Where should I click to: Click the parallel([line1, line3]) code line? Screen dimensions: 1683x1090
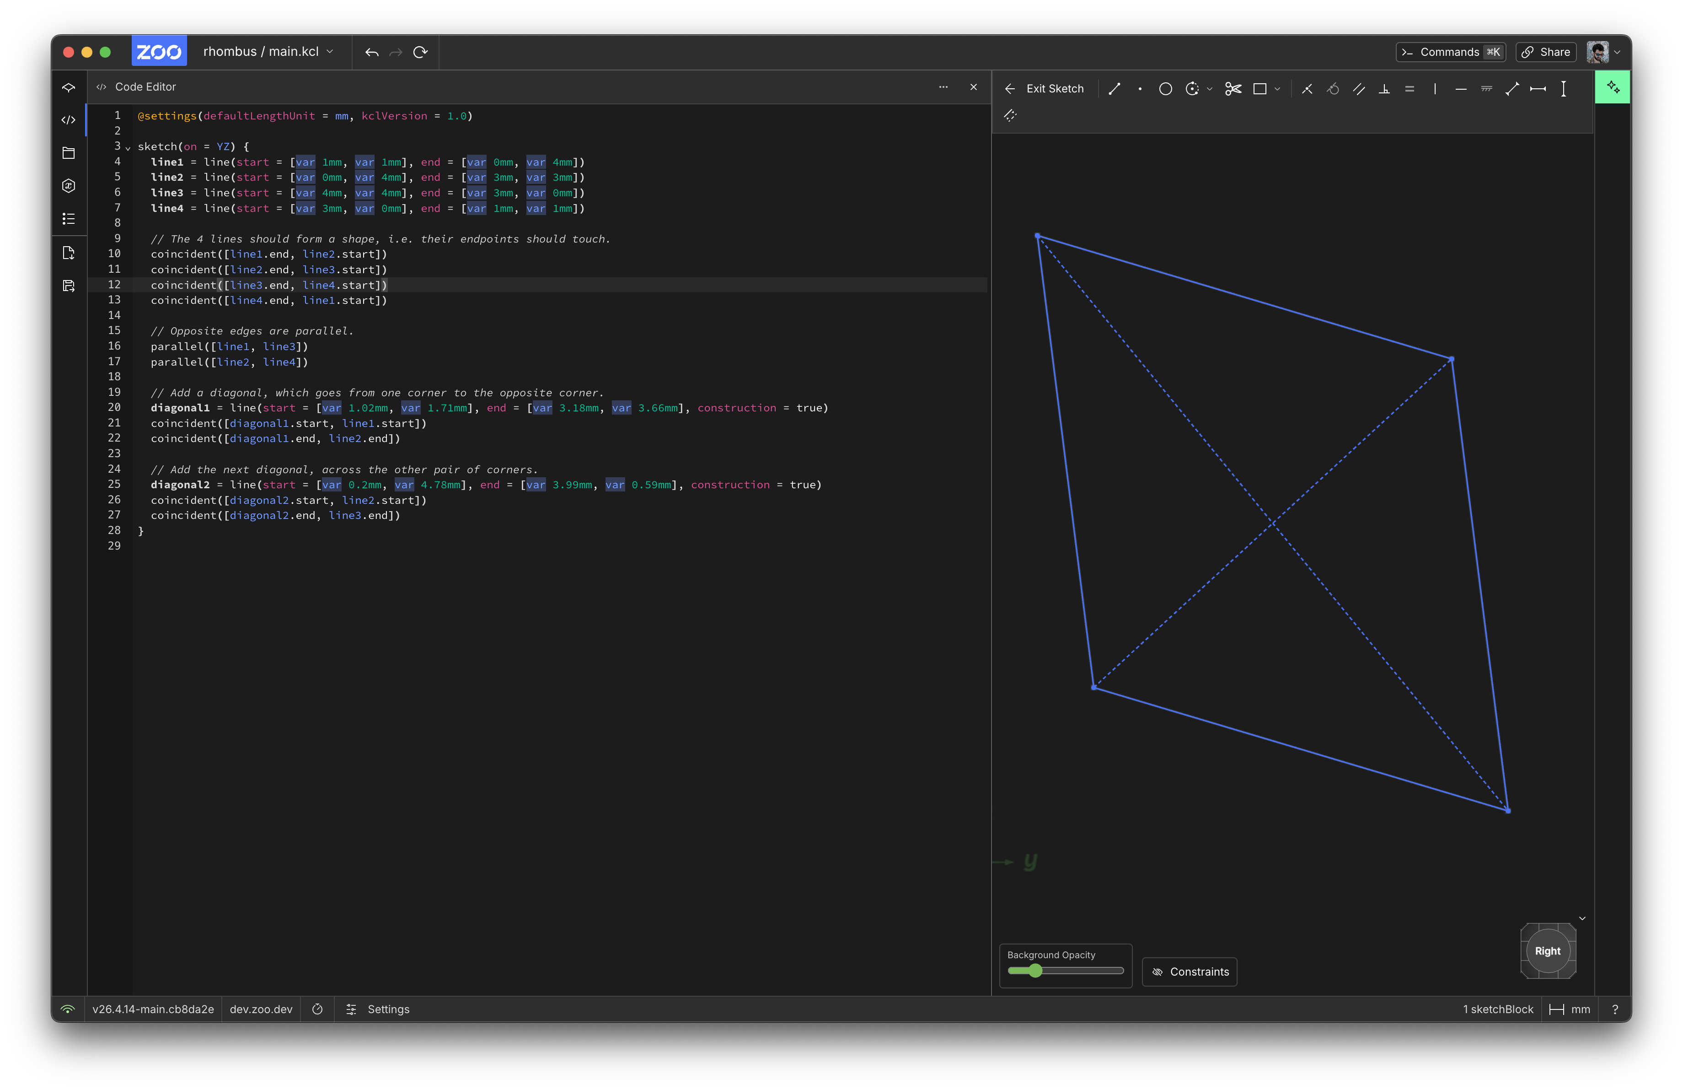coord(229,346)
